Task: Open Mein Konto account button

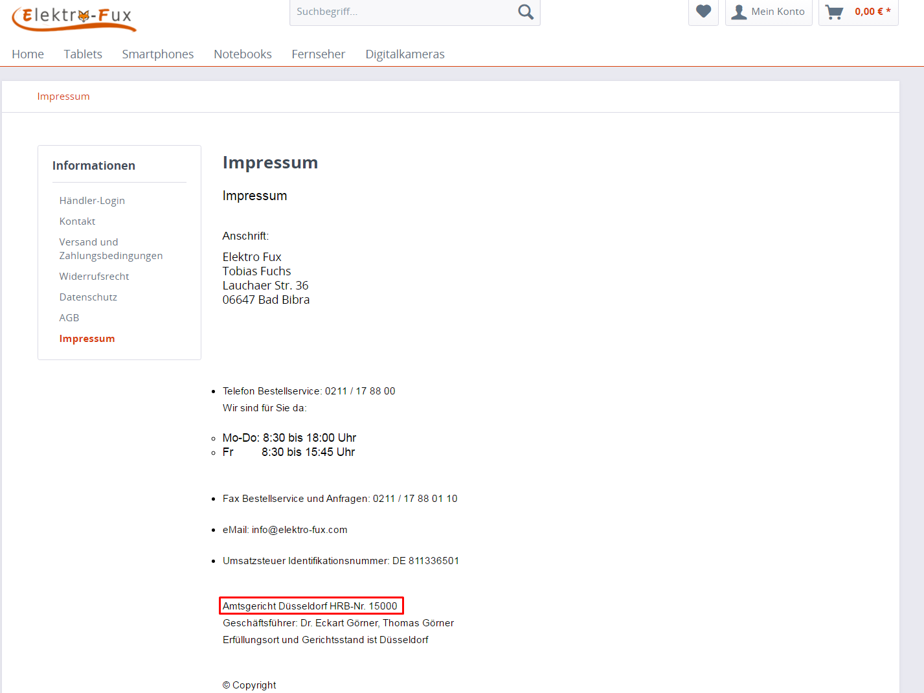Action: (x=769, y=12)
